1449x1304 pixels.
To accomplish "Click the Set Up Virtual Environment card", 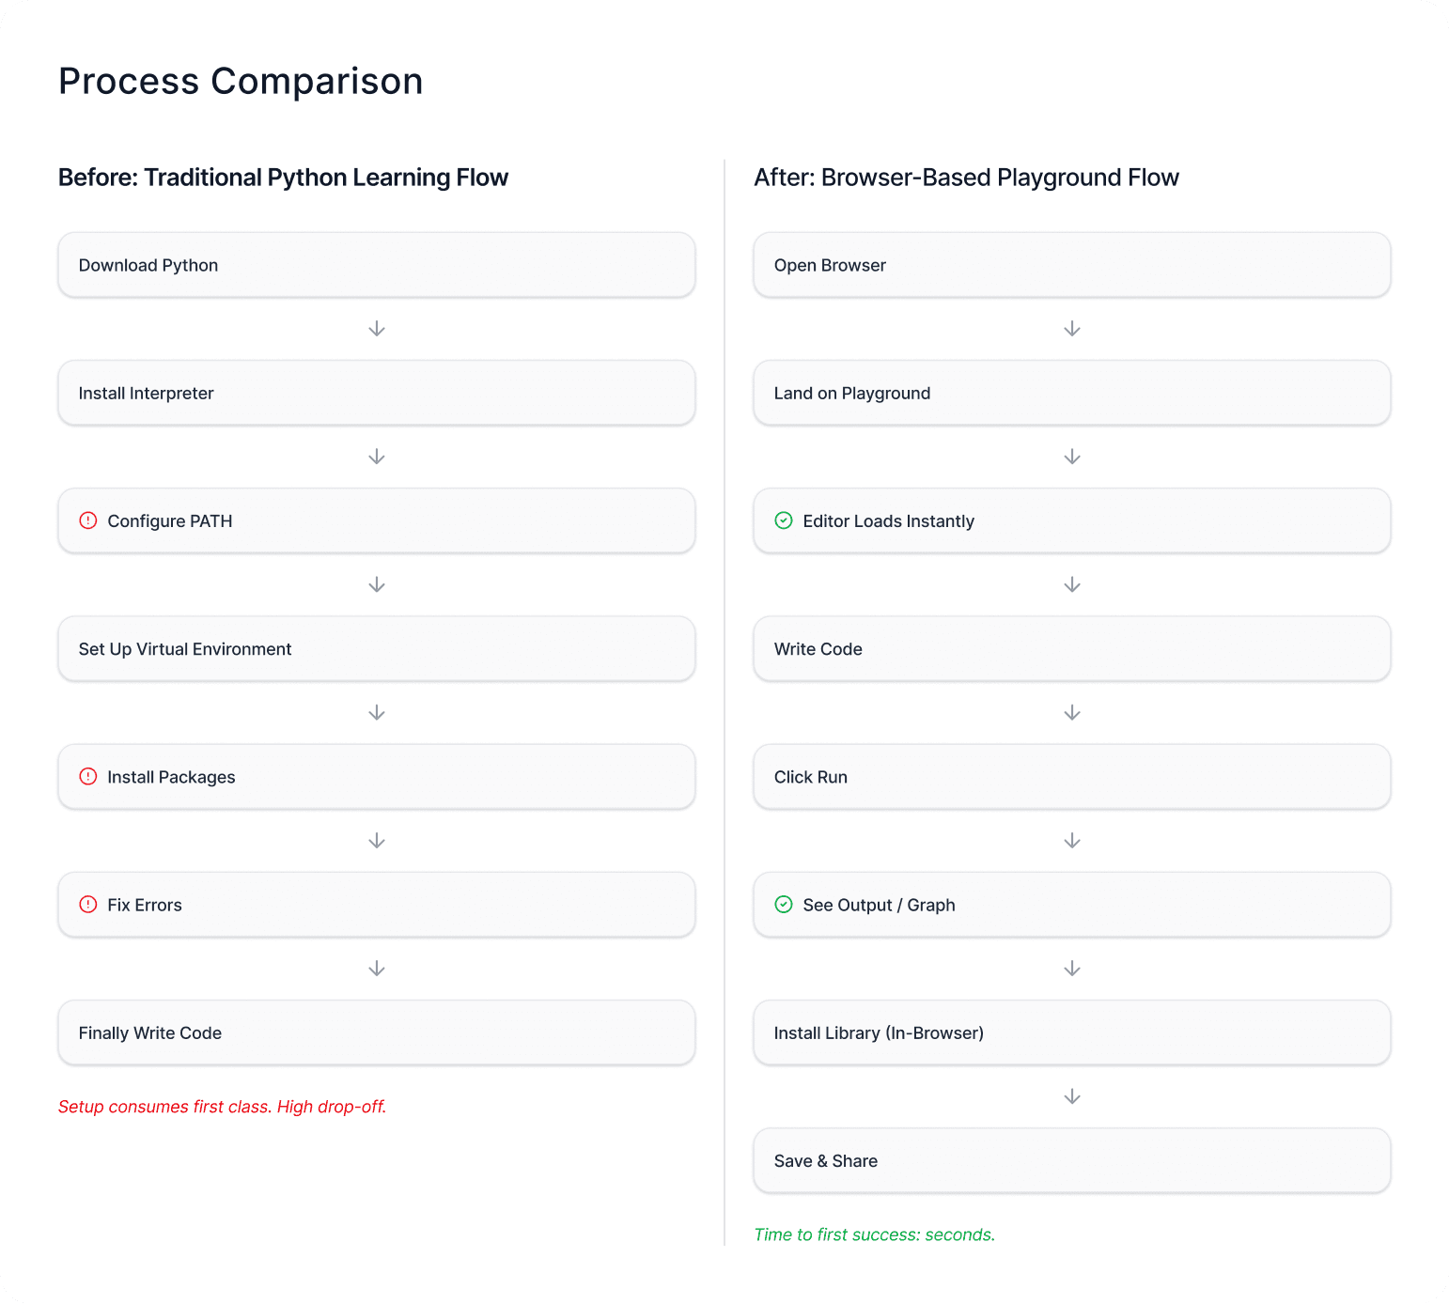I will 377,649.
